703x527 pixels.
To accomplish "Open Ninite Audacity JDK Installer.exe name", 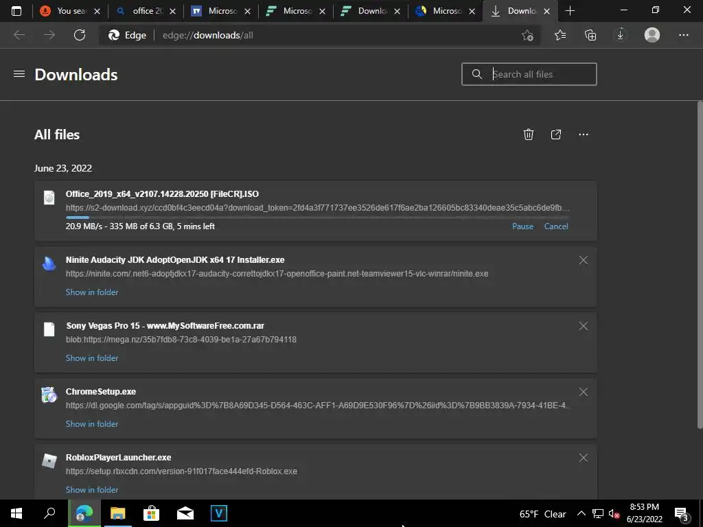I will pos(175,260).
